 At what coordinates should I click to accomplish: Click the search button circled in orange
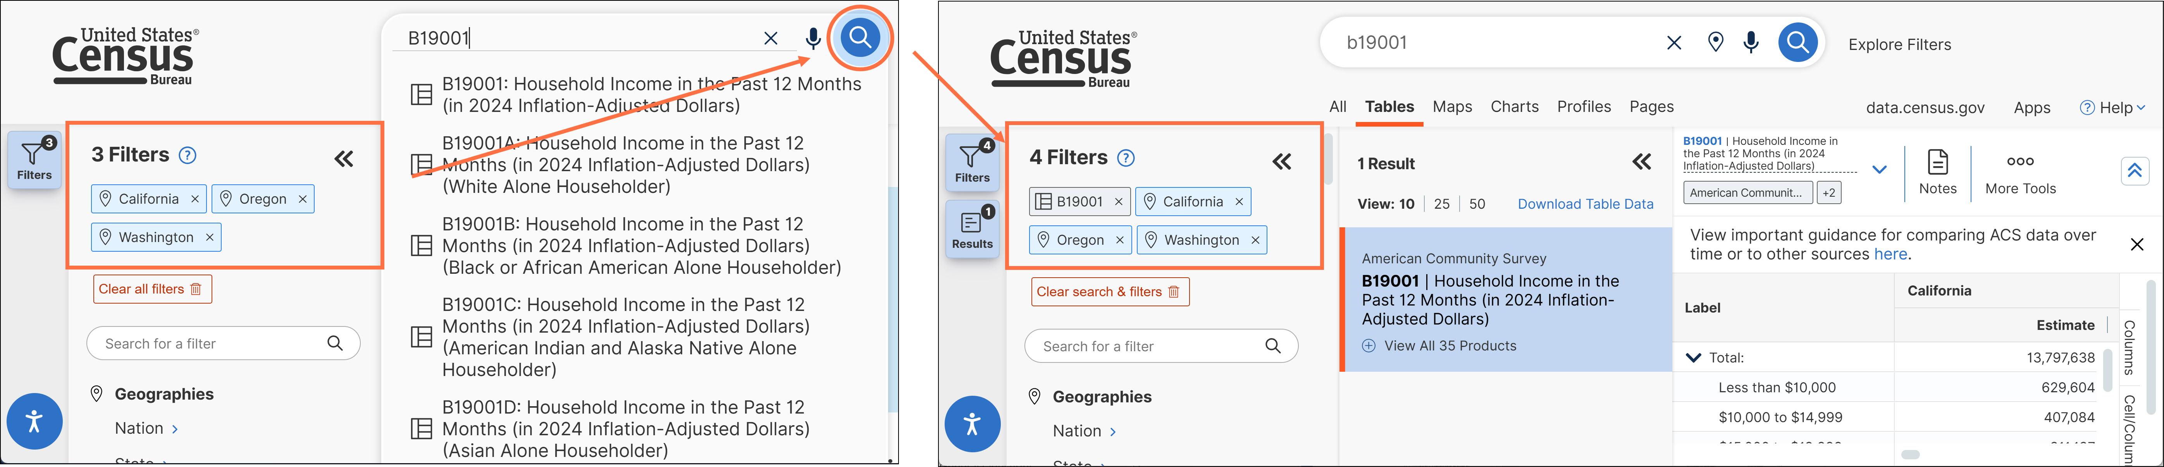[x=859, y=38]
